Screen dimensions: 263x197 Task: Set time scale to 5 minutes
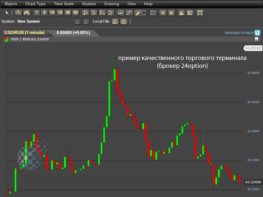[x=44, y=13]
